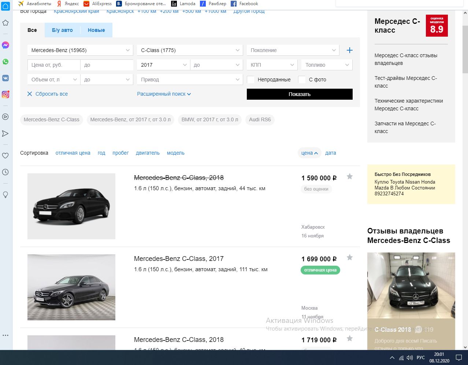
Task: Open heart favorites icon in sidebar
Action: pyautogui.click(x=5, y=155)
